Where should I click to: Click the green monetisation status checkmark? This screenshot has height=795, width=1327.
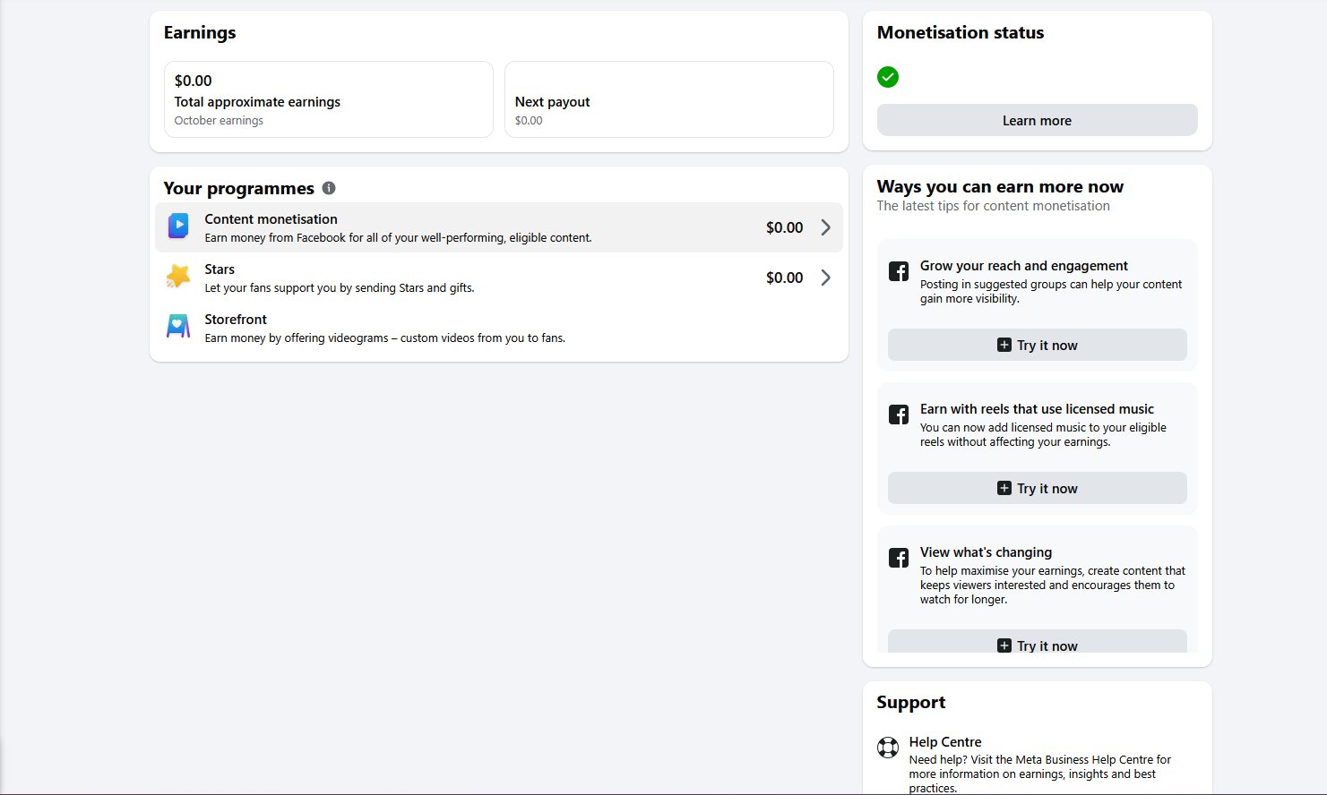pyautogui.click(x=888, y=77)
